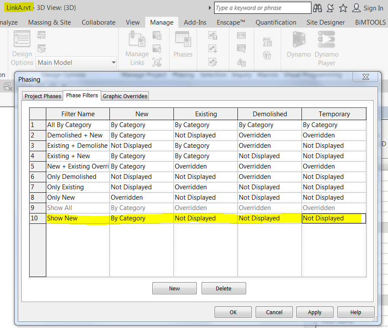The image size is (388, 328).
Task: Open the Add-Ins ribbon tab
Action: click(x=195, y=22)
